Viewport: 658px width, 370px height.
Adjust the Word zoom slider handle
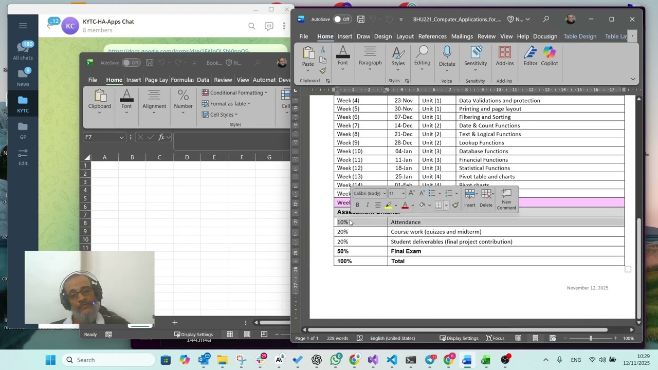pos(590,338)
